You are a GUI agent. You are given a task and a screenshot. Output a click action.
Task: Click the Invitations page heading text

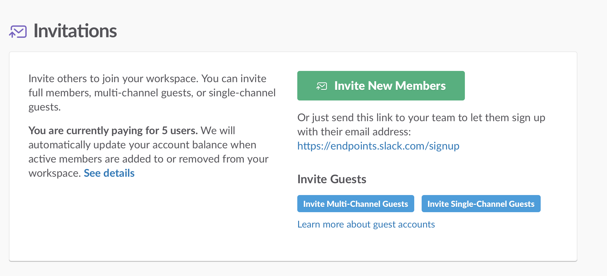[x=75, y=31]
